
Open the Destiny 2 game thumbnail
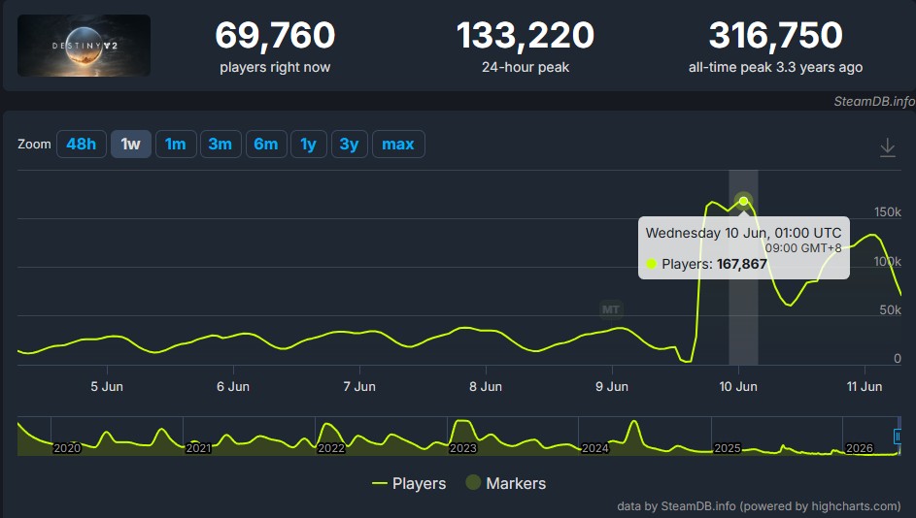coord(85,46)
